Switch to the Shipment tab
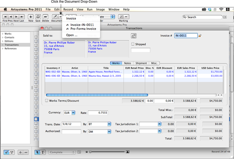 tap(141, 63)
